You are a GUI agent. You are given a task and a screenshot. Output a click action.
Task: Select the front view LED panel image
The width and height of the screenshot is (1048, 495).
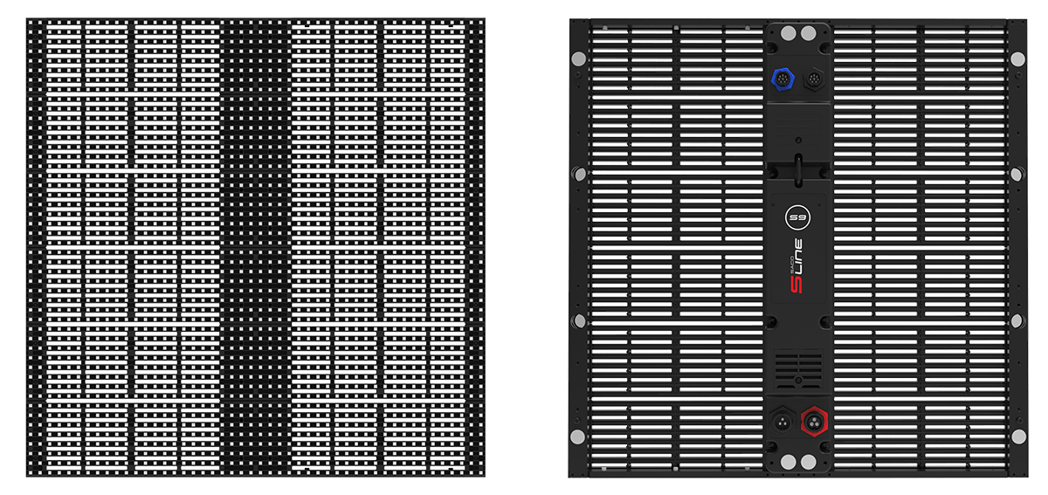tap(253, 247)
